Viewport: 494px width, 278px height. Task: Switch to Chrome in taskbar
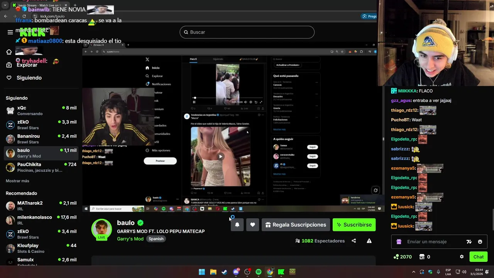pyautogui.click(x=270, y=272)
